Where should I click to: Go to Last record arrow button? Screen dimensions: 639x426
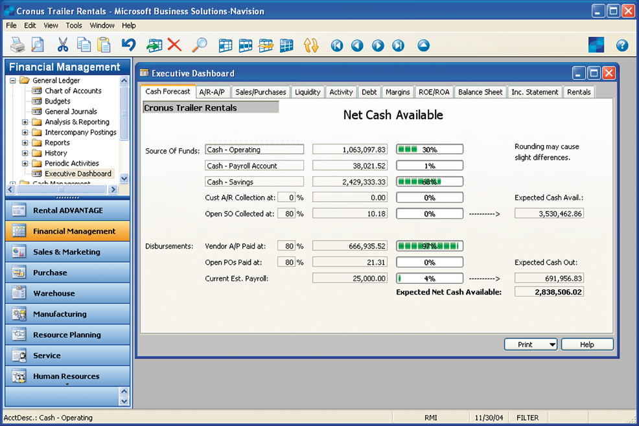(398, 45)
